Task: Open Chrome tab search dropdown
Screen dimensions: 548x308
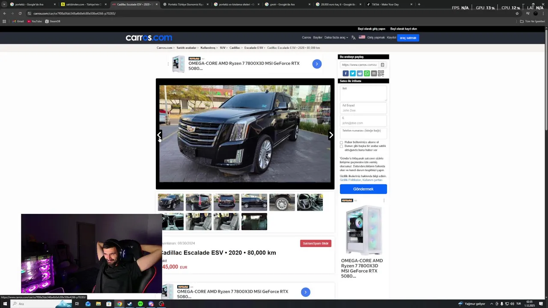Action: click(x=4, y=4)
